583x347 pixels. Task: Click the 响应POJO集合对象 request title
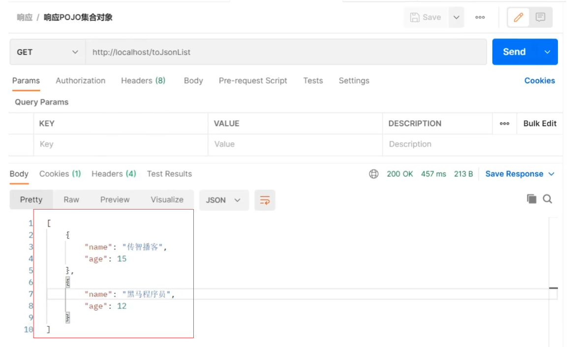(x=78, y=18)
